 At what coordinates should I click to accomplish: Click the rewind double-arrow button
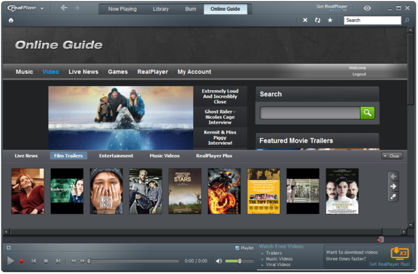(x=73, y=261)
